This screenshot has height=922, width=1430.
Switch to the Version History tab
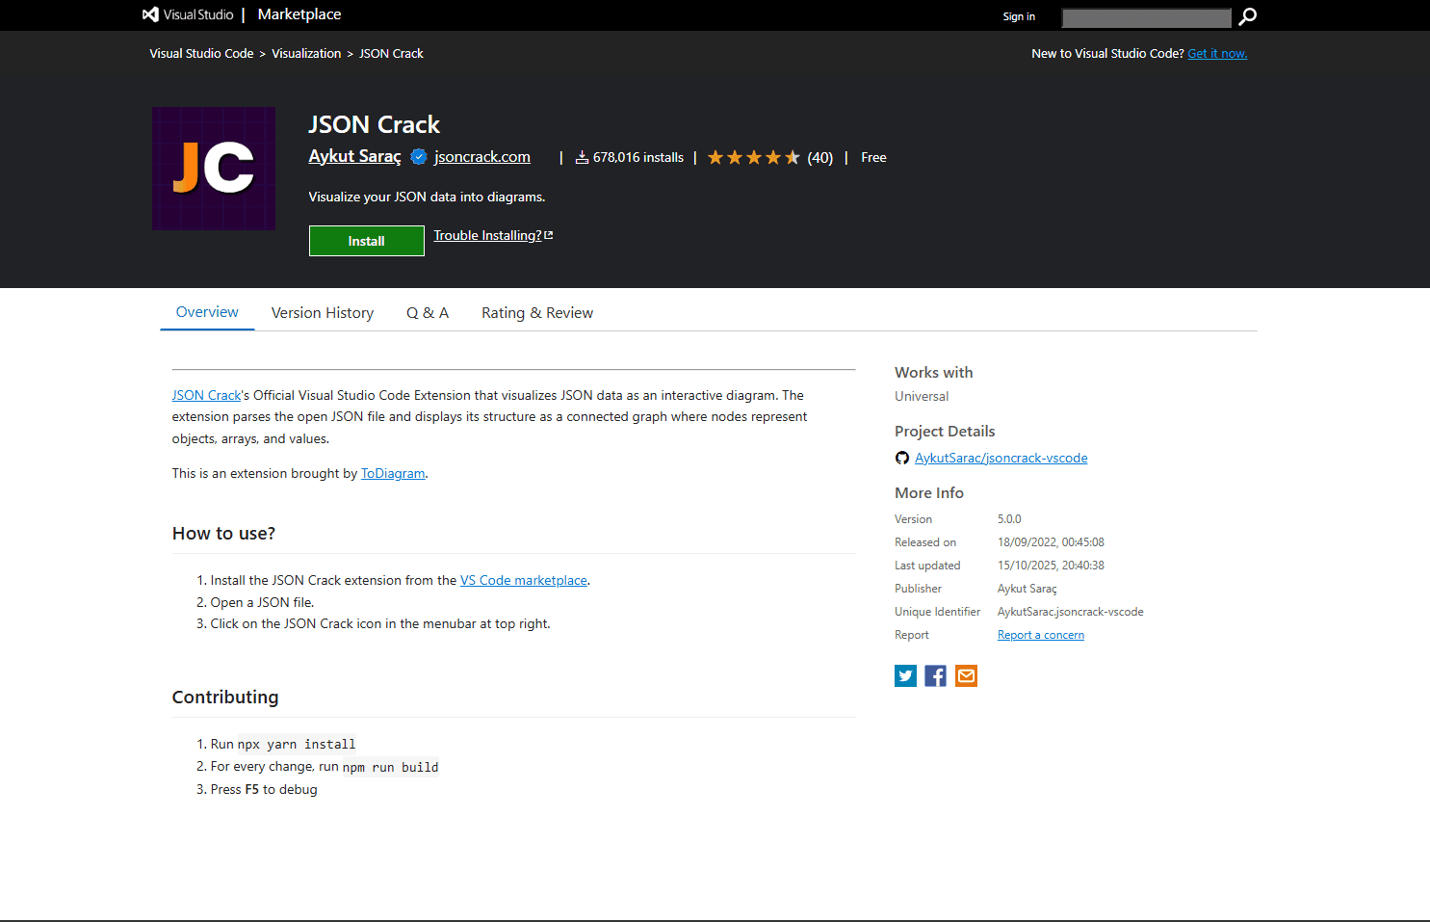click(323, 312)
